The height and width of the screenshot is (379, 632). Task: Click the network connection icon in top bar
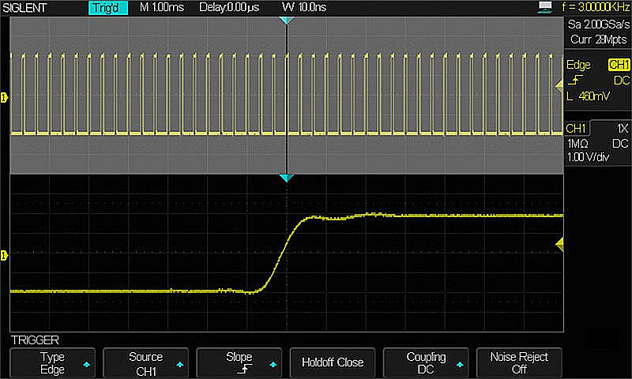pos(544,7)
